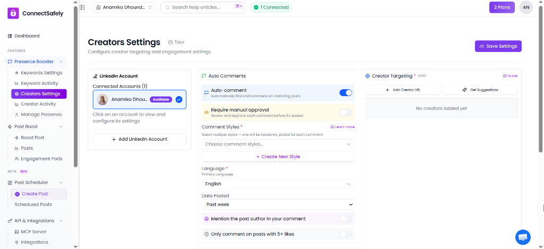Click the Boost Post lightning icon
This screenshot has width=544, height=249.
coord(16,138)
